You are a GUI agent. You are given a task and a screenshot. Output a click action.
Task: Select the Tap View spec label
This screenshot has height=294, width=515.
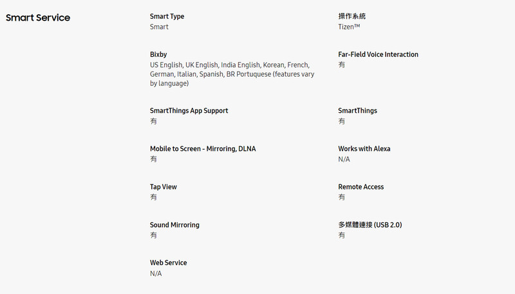click(164, 187)
